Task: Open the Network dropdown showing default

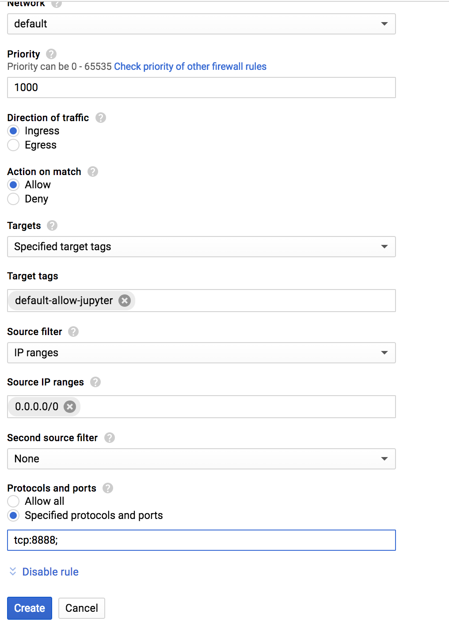Action: [201, 24]
